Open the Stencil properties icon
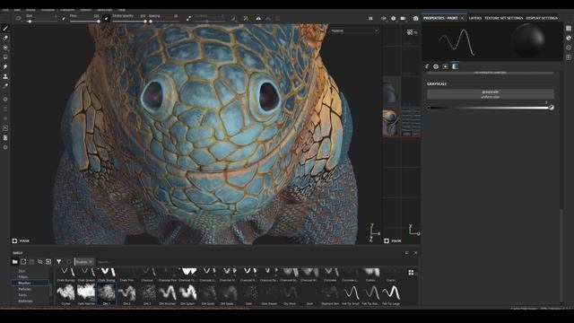 click(446, 66)
